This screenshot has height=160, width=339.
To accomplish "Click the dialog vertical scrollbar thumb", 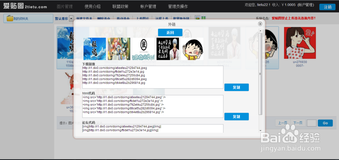I will click(260, 74).
